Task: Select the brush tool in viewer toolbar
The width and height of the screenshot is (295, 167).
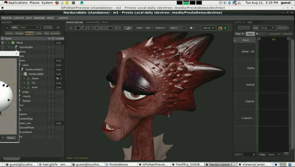Action: point(85,28)
